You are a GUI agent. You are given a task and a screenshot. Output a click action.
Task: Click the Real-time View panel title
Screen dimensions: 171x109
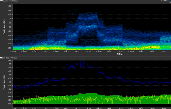[x=9, y=58]
